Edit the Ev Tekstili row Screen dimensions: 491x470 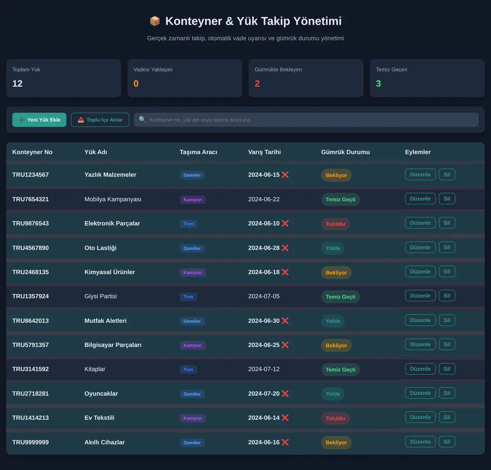coord(420,417)
